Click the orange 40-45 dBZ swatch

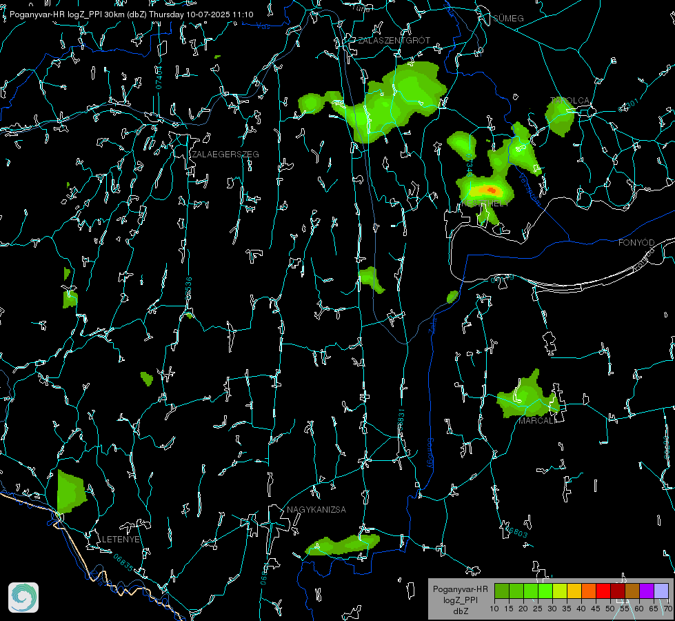pyautogui.click(x=589, y=591)
